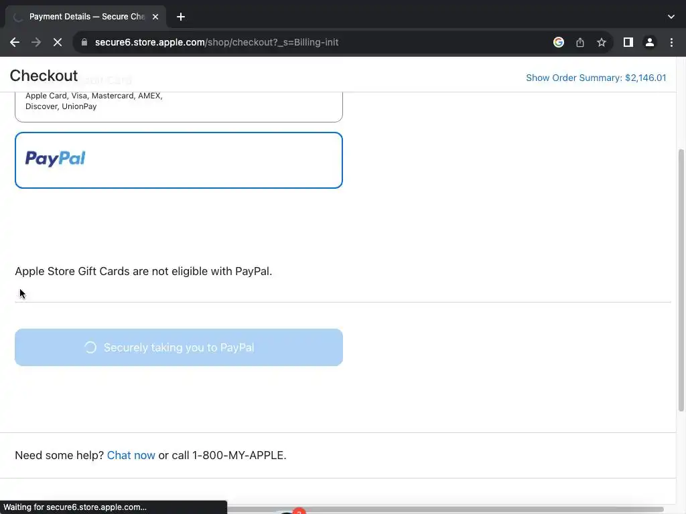Click the forward navigation arrow
Screen dimensions: 686x514
click(36, 42)
